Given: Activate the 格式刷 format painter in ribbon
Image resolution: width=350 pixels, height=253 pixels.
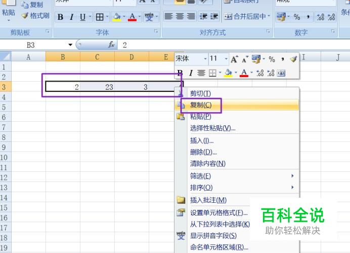Looking at the screenshot, I should (x=35, y=15).
